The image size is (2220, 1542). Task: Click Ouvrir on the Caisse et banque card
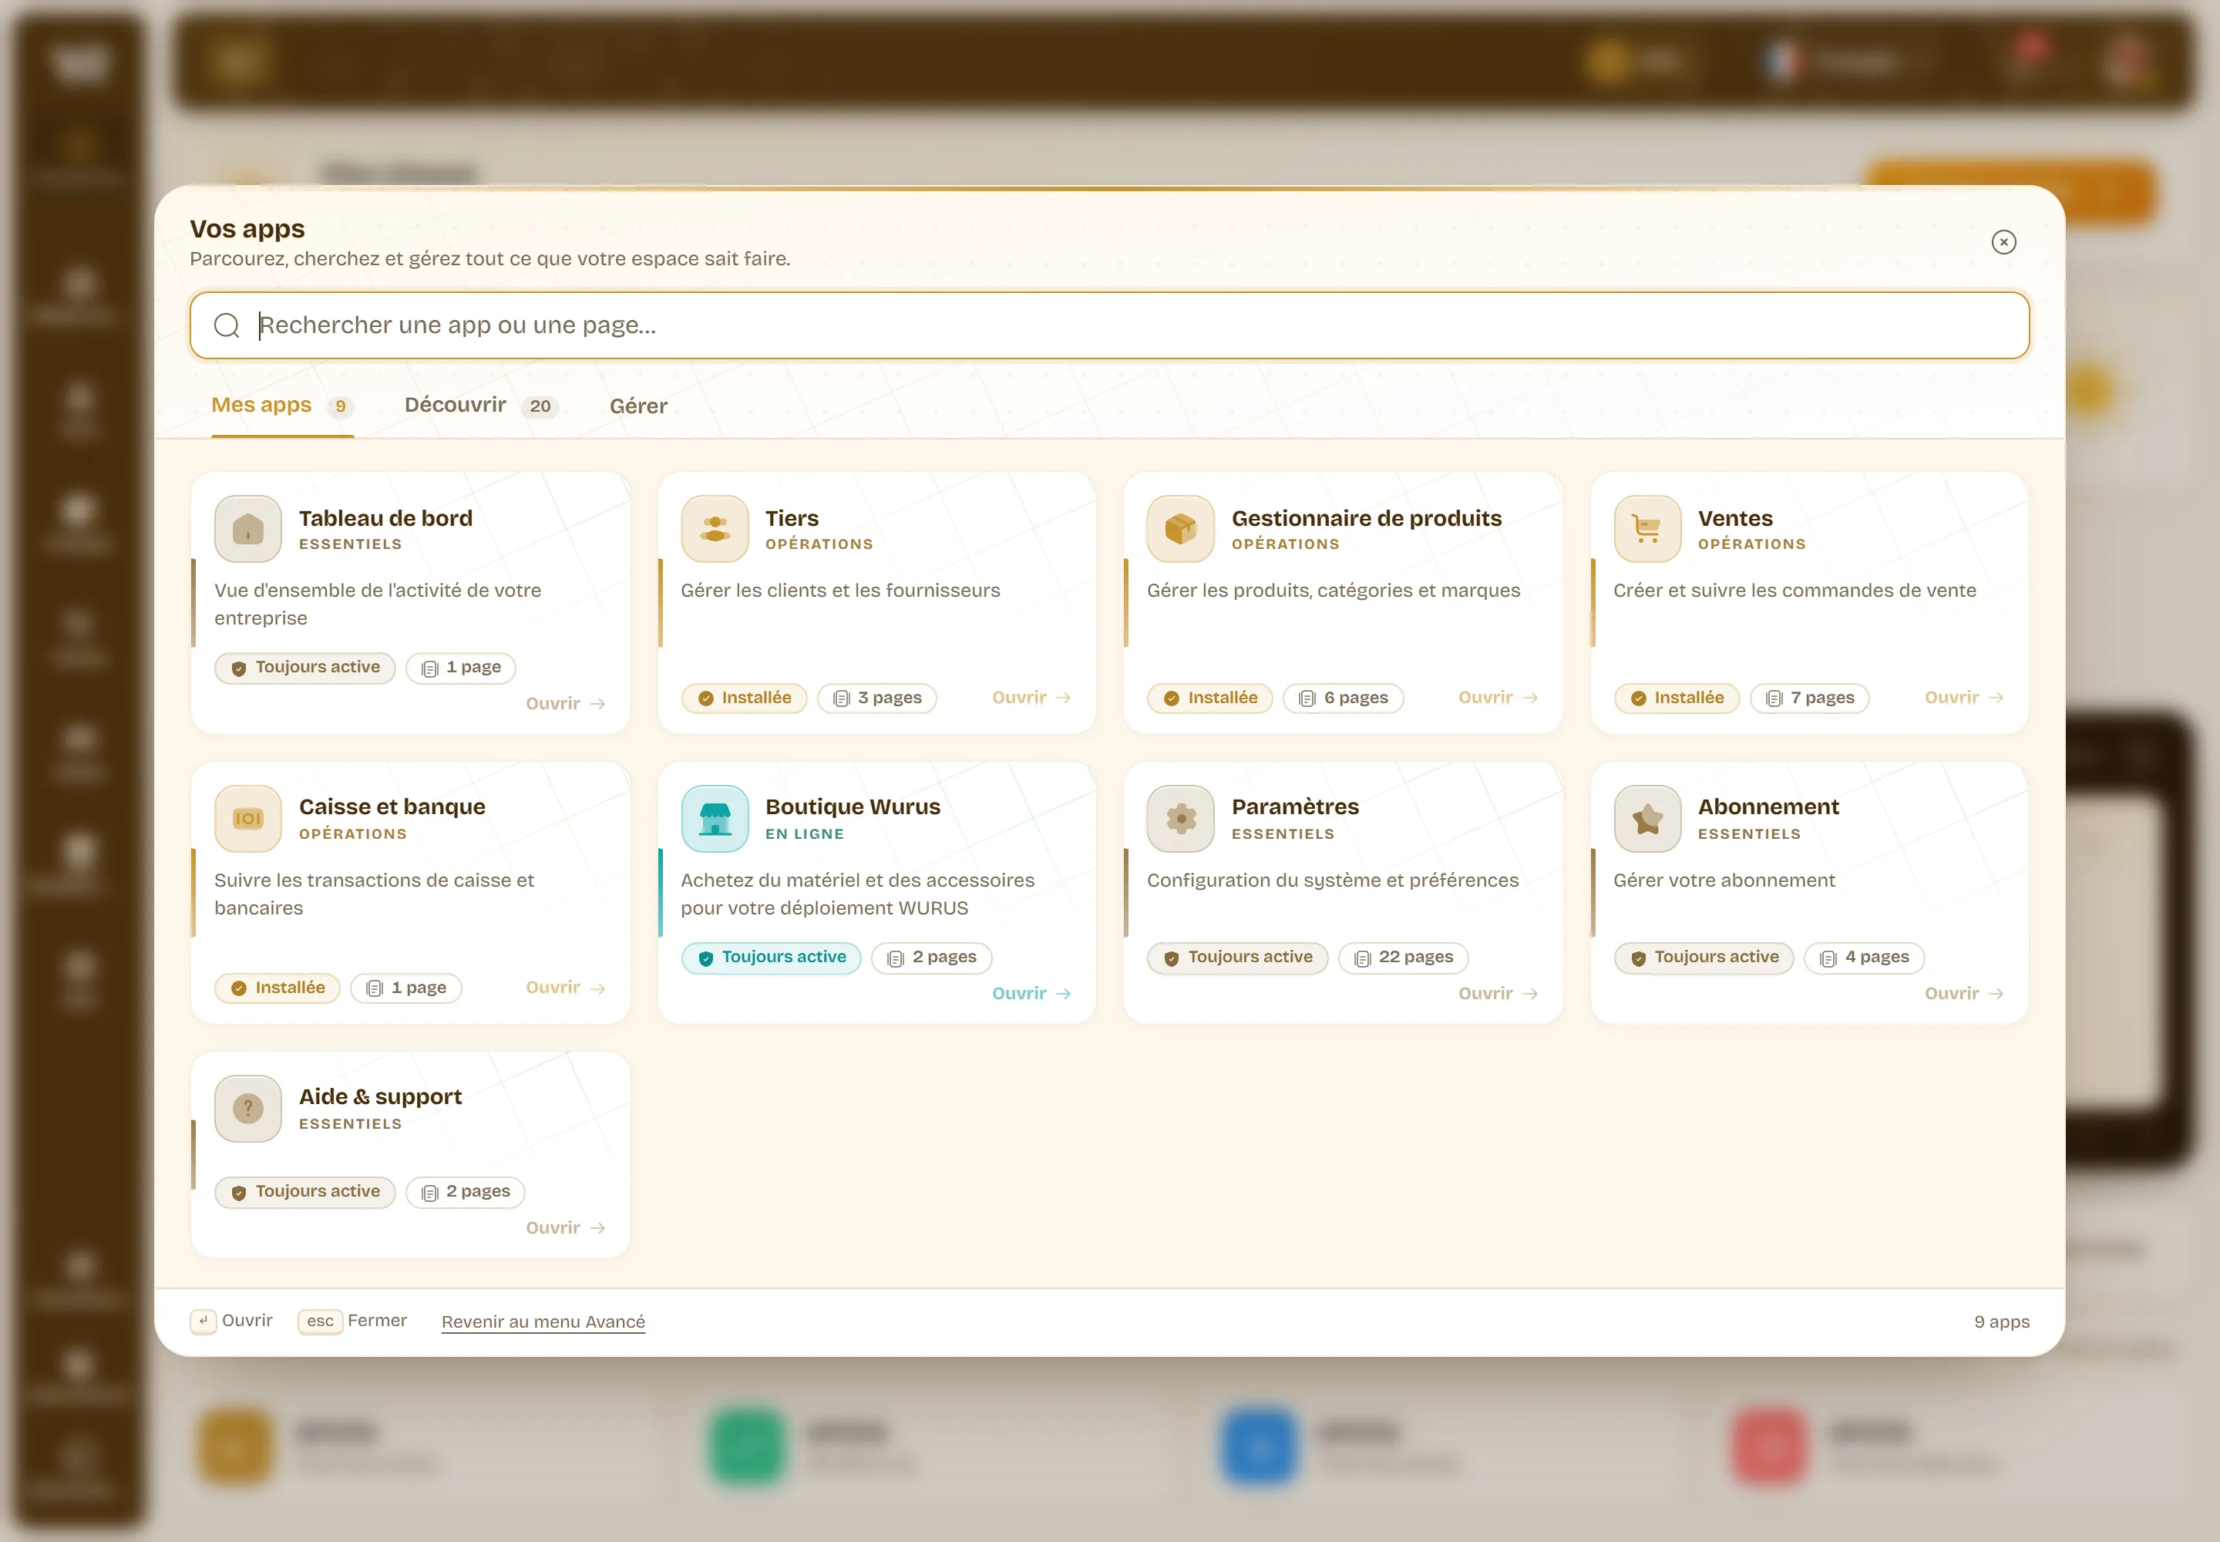point(565,988)
